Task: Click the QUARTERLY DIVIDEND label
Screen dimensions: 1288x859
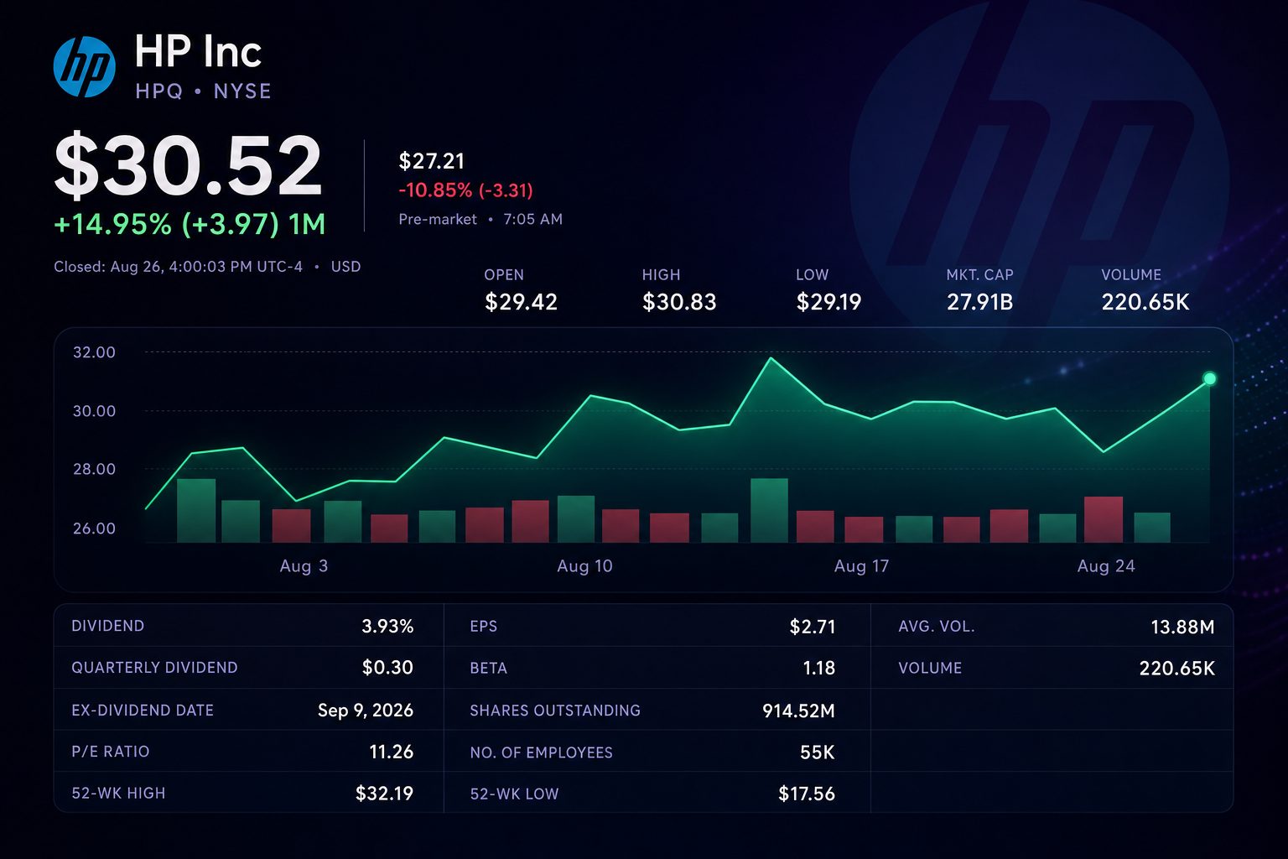Action: pos(154,668)
